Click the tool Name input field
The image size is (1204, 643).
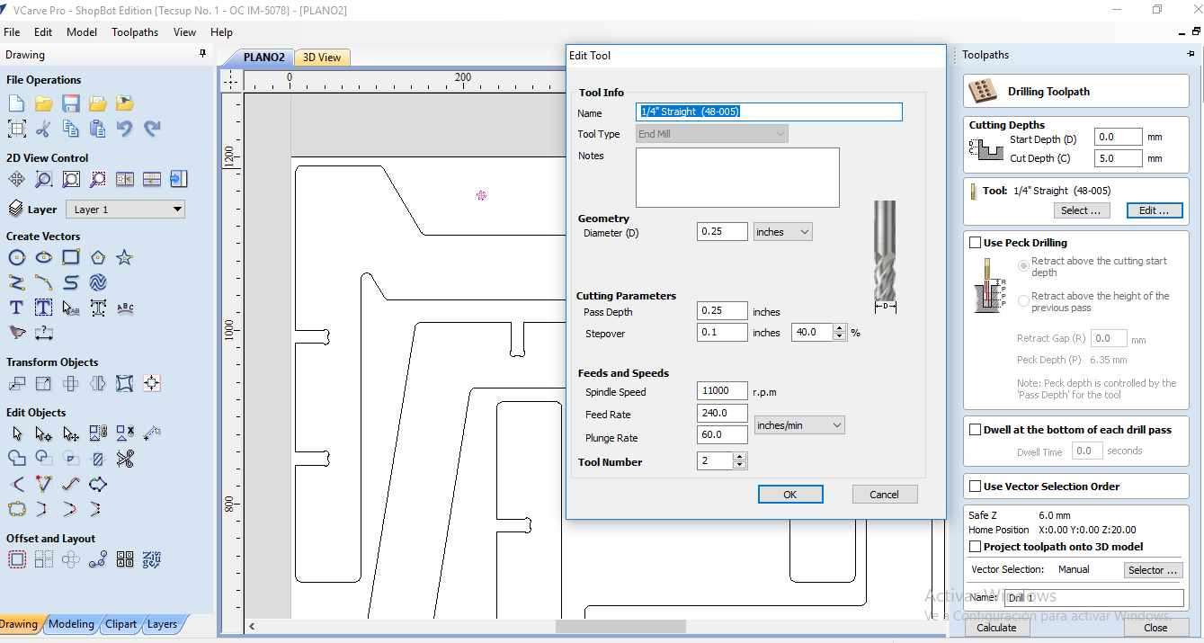[x=769, y=112]
